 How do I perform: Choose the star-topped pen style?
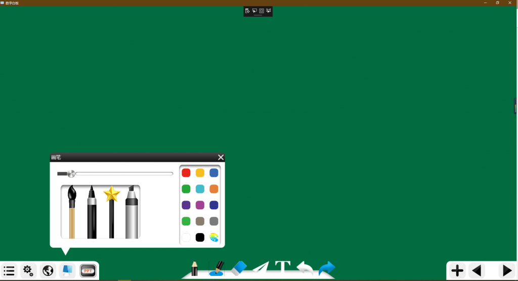111,212
